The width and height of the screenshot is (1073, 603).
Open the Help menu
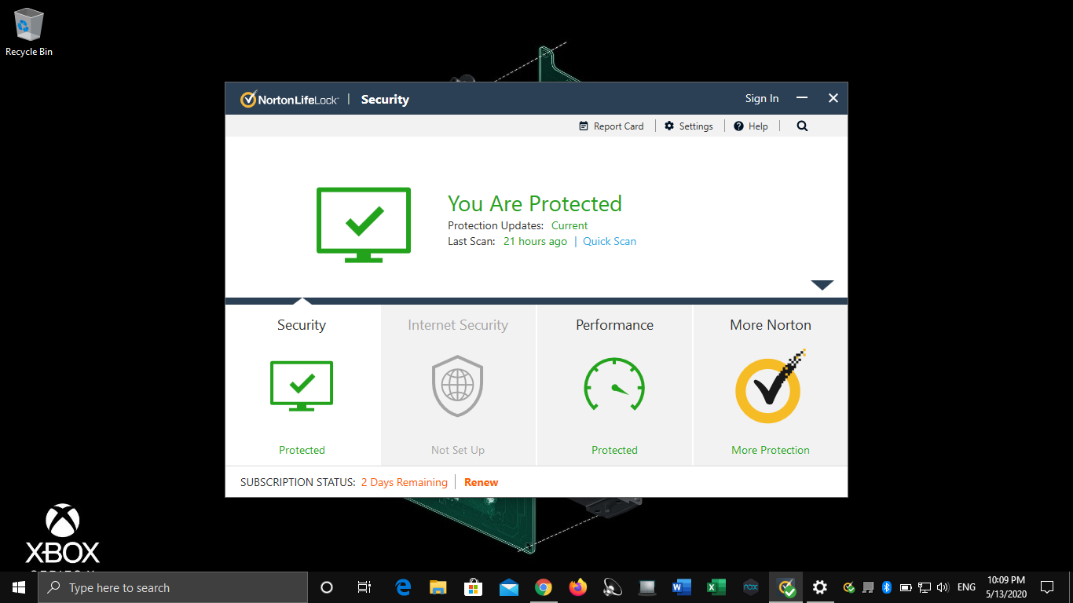[x=751, y=126]
